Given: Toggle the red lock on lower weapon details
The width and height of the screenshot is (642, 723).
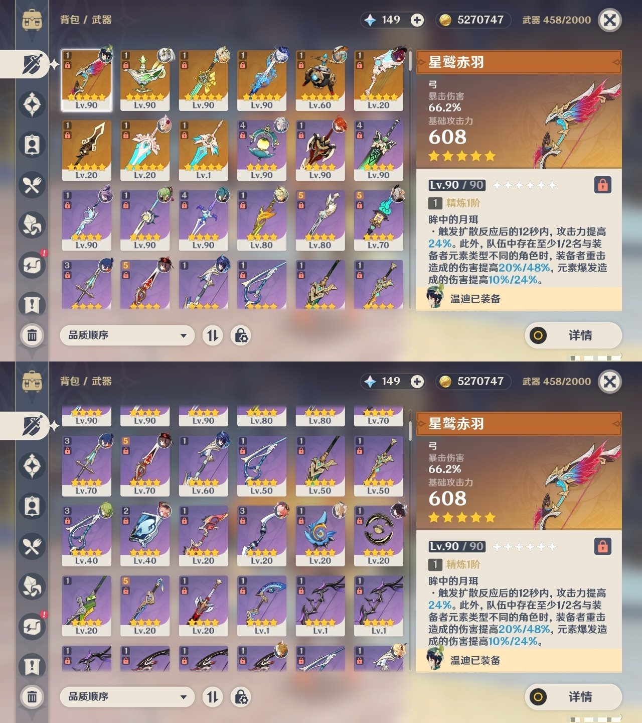Looking at the screenshot, I should click(602, 546).
